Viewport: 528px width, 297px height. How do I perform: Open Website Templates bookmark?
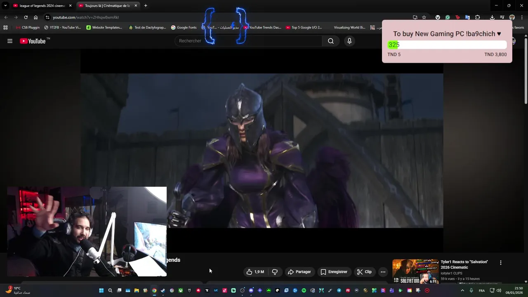tap(104, 28)
